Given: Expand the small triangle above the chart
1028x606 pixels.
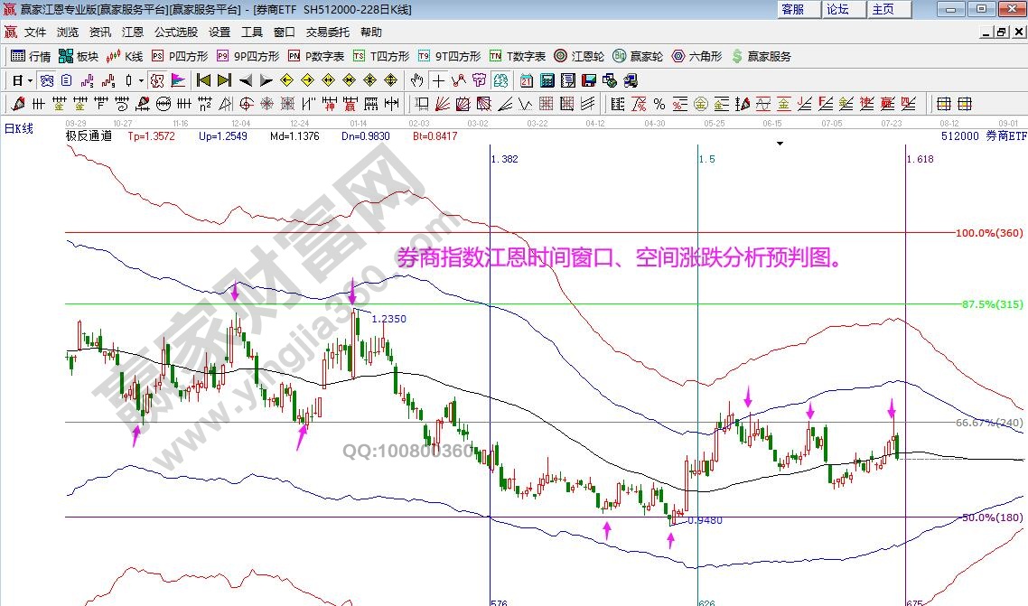Looking at the screenshot, I should (x=779, y=143).
